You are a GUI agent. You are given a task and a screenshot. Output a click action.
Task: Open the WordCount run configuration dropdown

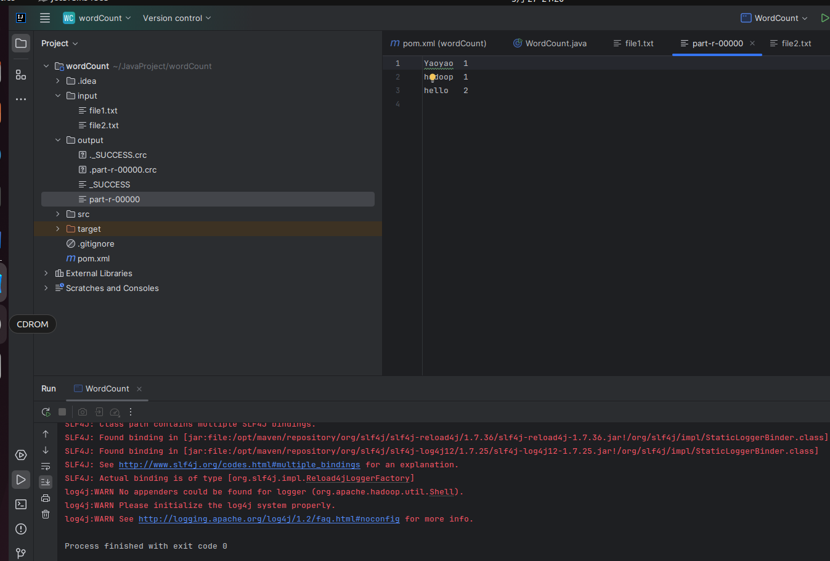pyautogui.click(x=774, y=18)
